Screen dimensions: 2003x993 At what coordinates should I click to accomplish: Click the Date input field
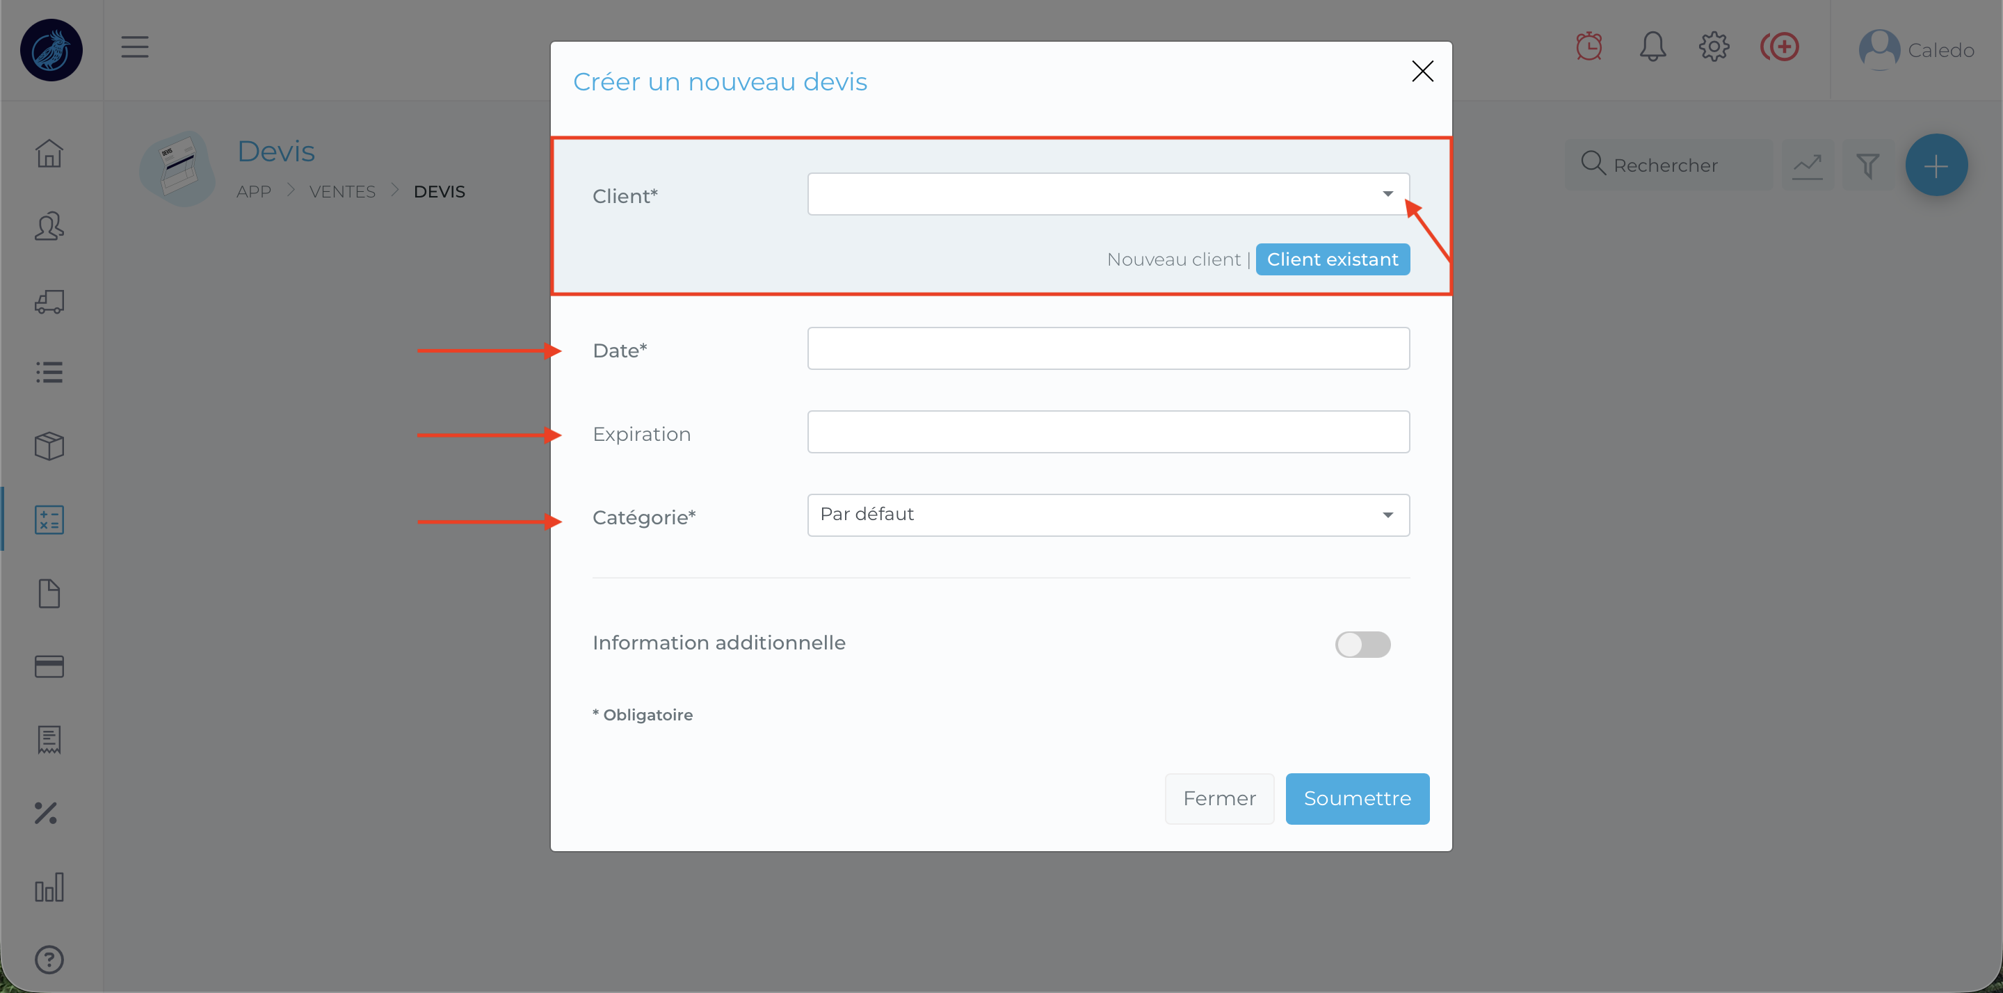[1108, 348]
